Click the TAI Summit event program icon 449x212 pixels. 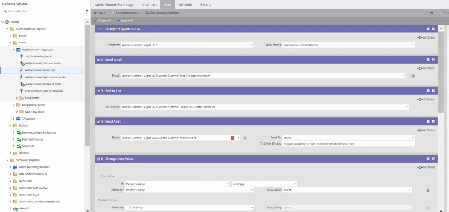tap(18, 118)
